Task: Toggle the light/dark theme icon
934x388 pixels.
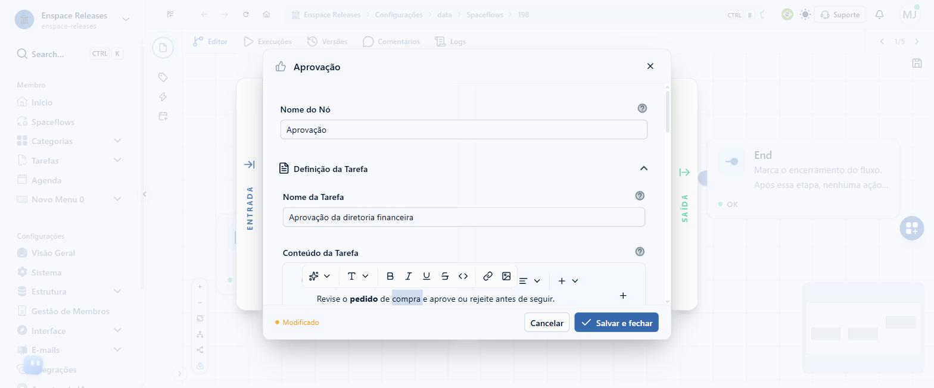Action: click(x=805, y=15)
